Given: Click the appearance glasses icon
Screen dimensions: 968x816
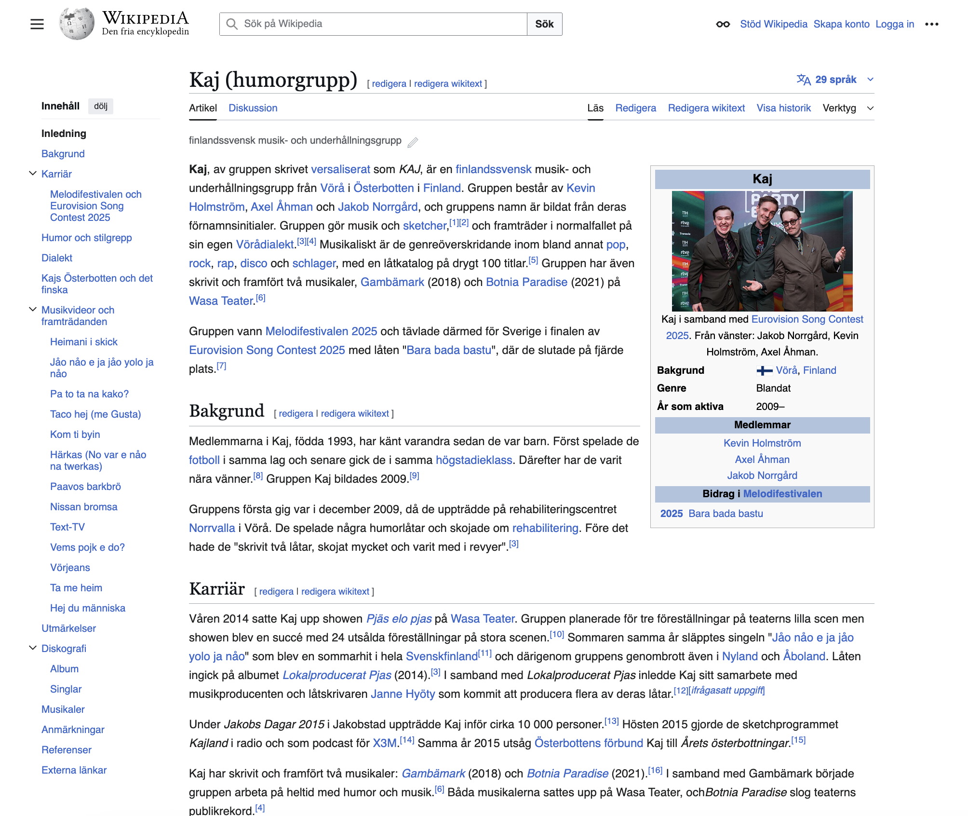Looking at the screenshot, I should (x=722, y=24).
